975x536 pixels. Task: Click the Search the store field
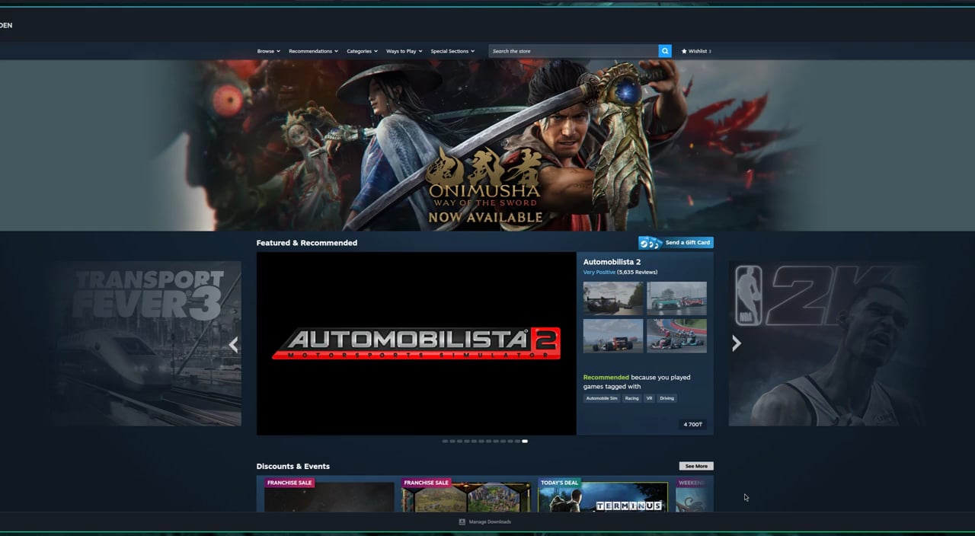(574, 51)
